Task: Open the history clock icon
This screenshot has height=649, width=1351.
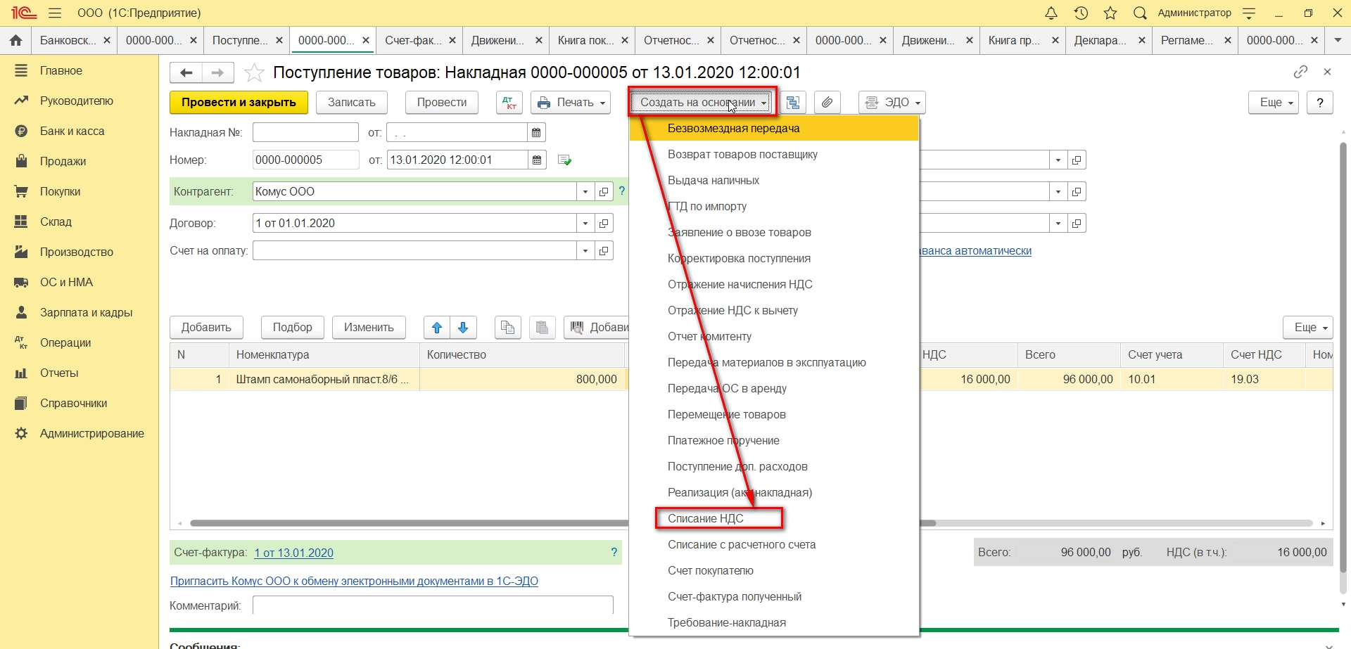Action: [x=1081, y=13]
